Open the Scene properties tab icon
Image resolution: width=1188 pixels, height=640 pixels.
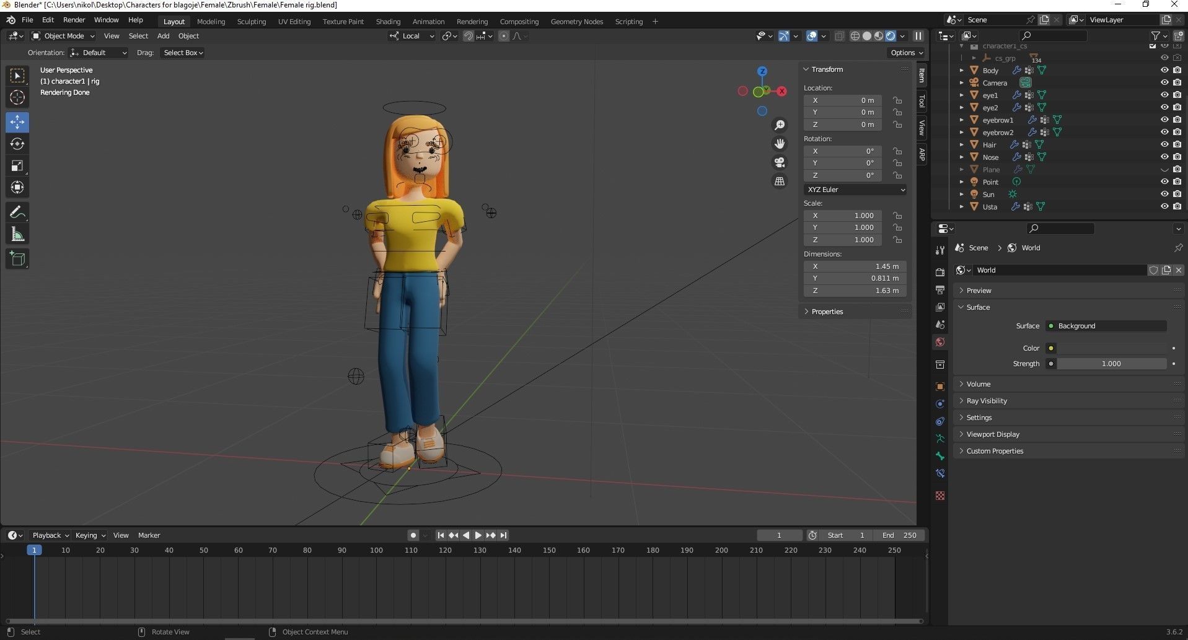[x=940, y=324]
